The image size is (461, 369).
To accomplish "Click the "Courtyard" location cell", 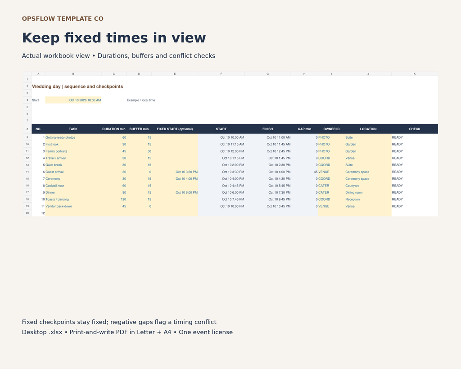I will coord(368,186).
